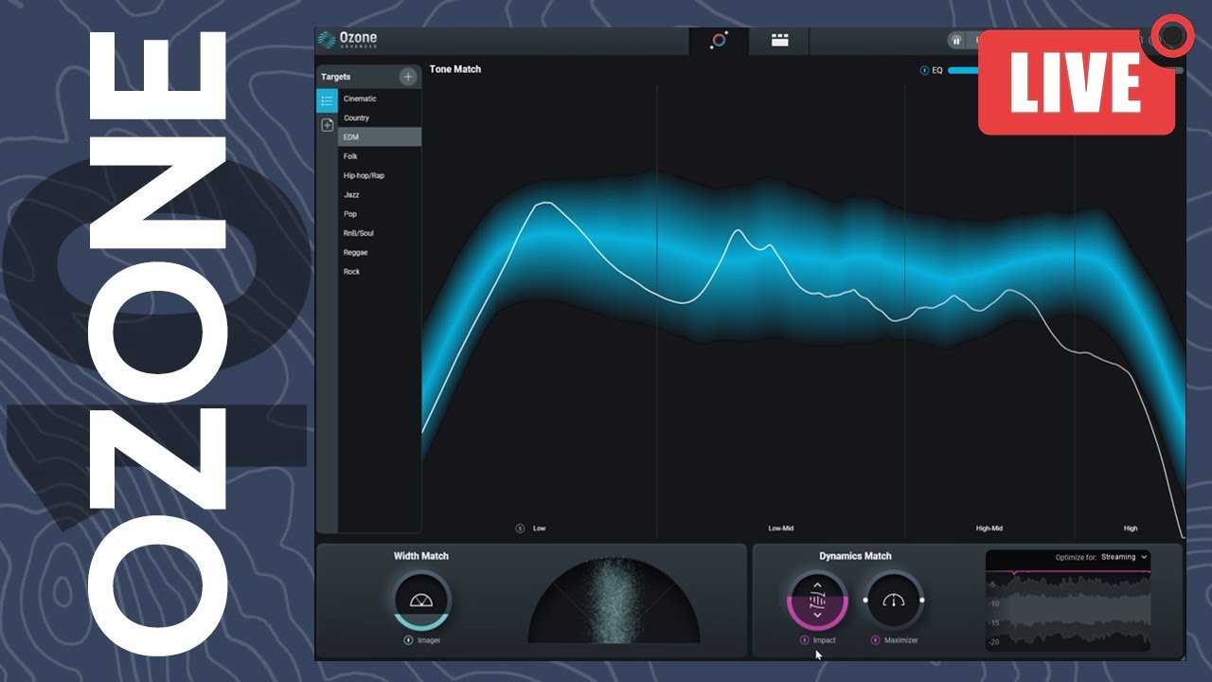Open the custom reference file icon
This screenshot has width=1212, height=682.
[x=327, y=125]
